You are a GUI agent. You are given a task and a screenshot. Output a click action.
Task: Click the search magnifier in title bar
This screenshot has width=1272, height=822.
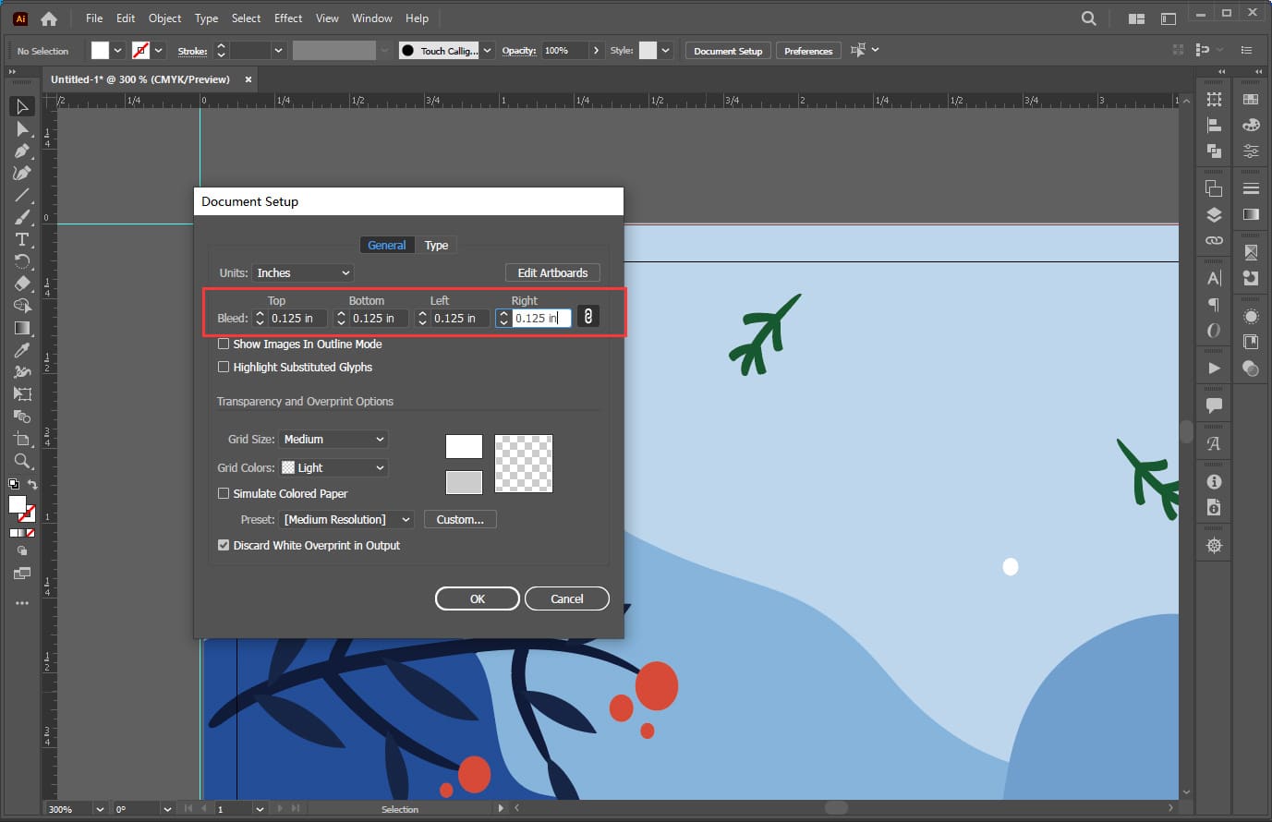pos(1089,18)
